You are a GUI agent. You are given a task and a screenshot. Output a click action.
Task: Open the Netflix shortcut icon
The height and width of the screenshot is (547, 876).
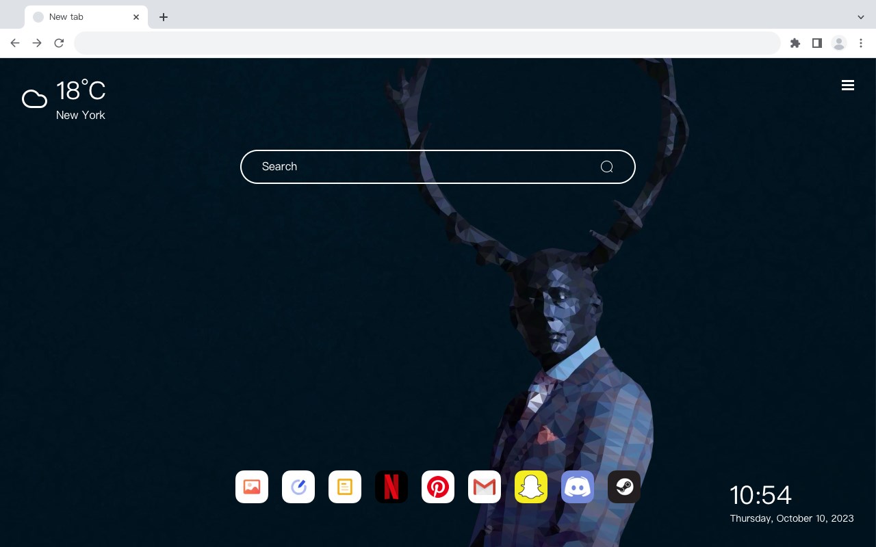[391, 487]
